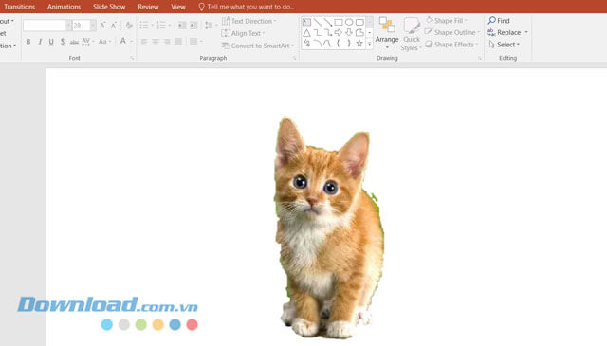The image size is (607, 346).
Task: Toggle align right
Action: pyautogui.click(x=167, y=42)
